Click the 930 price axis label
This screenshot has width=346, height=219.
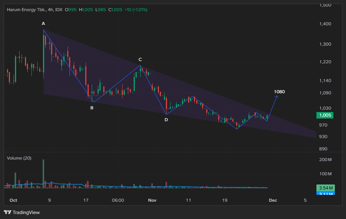pyautogui.click(x=323, y=137)
